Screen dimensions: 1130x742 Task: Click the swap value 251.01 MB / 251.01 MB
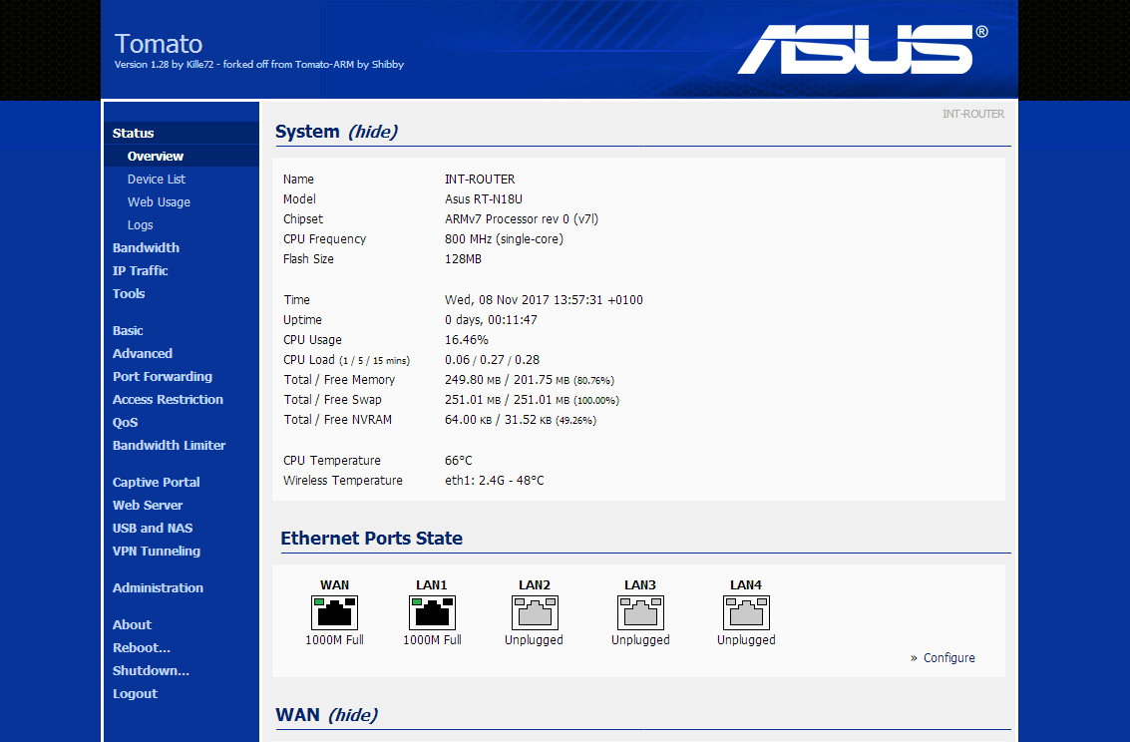coord(532,400)
